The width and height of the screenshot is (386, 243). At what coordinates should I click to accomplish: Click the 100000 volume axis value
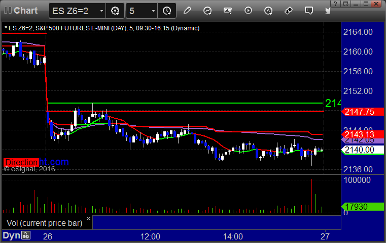[x=357, y=180]
